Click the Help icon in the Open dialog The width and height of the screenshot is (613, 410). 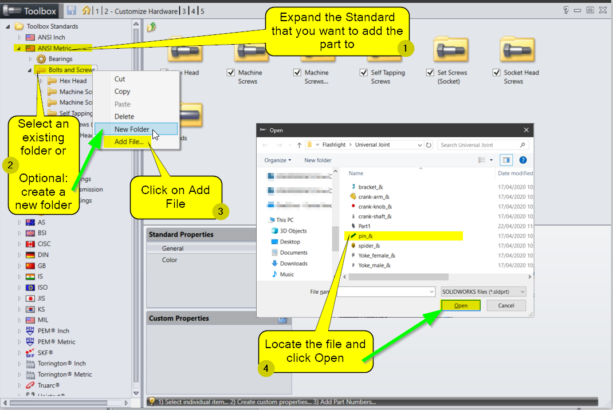tap(522, 160)
